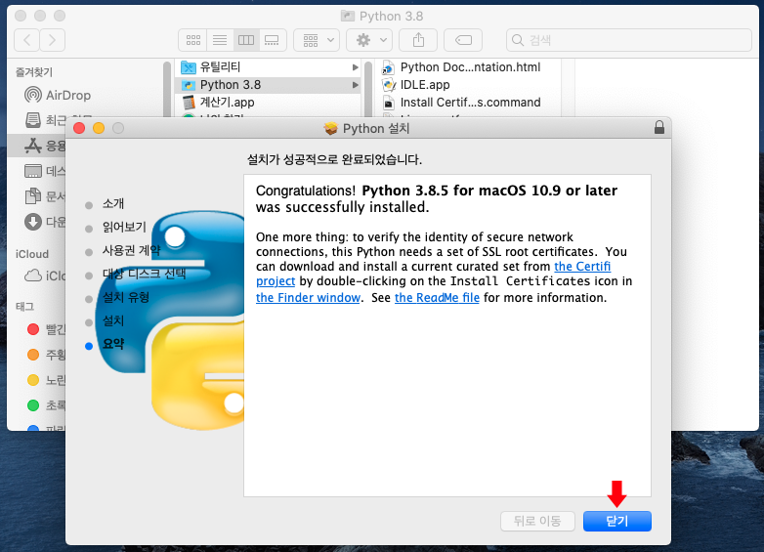This screenshot has width=764, height=552.
Task: Click the 설치 유형 installer step
Action: (126, 297)
